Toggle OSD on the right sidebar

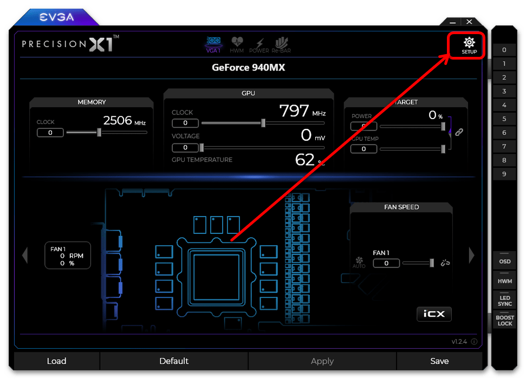click(504, 259)
